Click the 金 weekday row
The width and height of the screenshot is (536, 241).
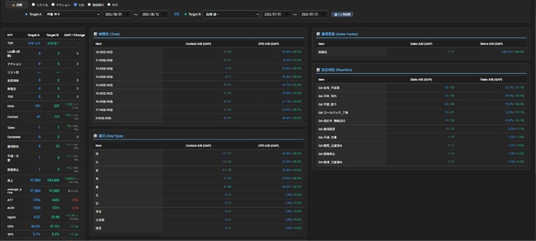pyautogui.click(x=198, y=187)
